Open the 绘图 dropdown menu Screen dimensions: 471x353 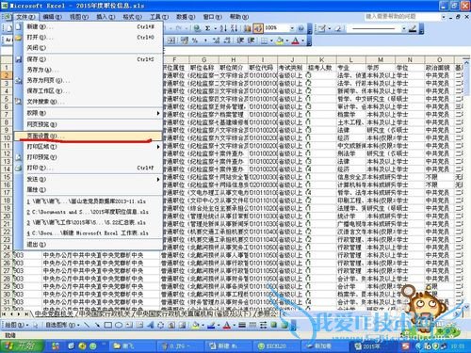tap(16, 325)
